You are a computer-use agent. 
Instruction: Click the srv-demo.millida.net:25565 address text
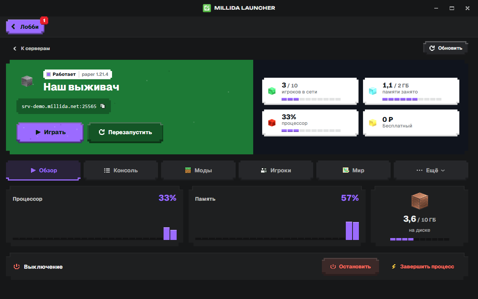[x=59, y=106]
